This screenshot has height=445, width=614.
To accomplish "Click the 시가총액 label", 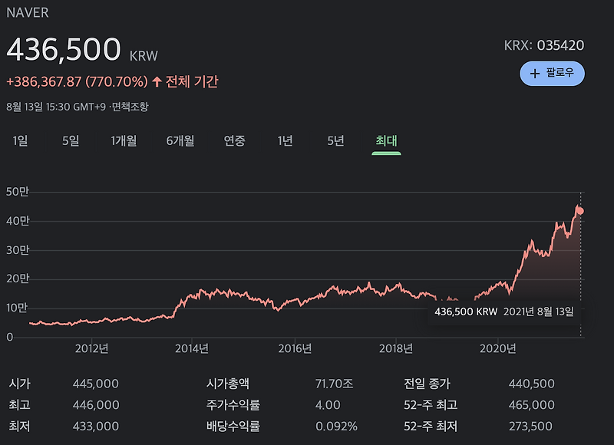I will click(x=227, y=384).
